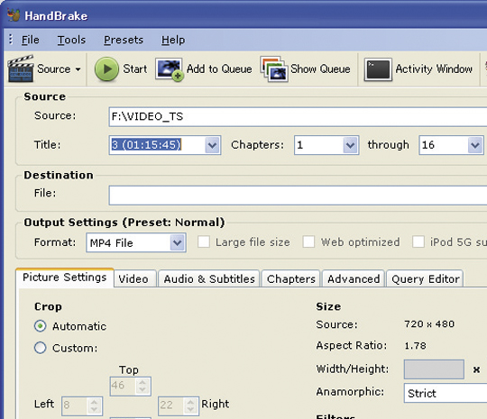Click the Source path field F:\VIDEO_TS
This screenshot has height=419, width=487.
click(x=298, y=117)
